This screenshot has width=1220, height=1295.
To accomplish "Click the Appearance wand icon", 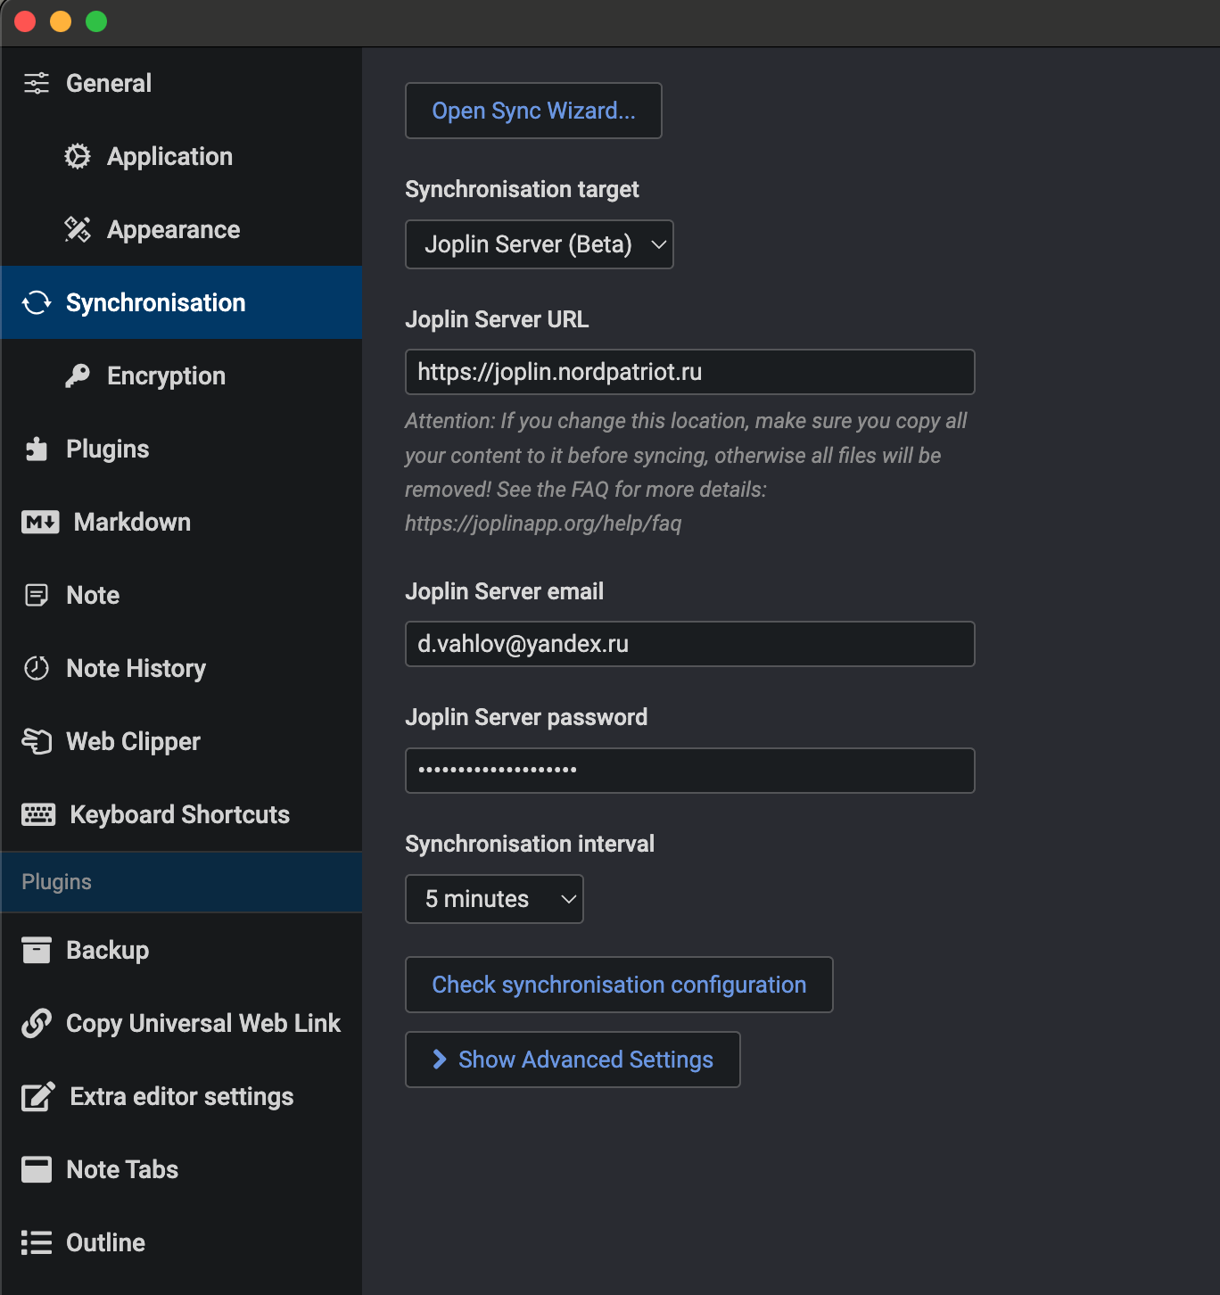I will click(78, 229).
